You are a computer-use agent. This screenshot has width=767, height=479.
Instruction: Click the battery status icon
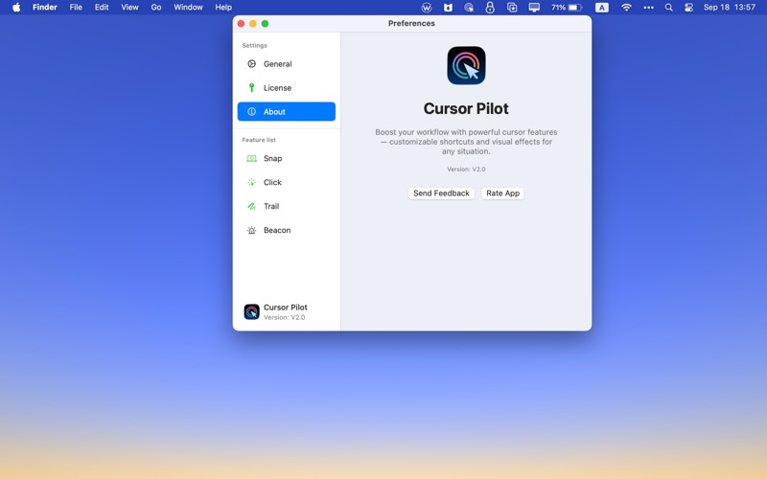click(x=567, y=8)
